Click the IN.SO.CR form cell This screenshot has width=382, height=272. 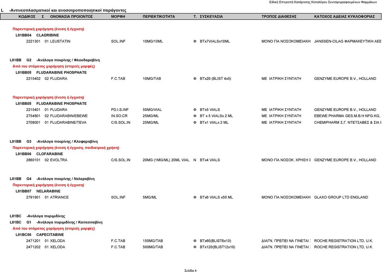(119, 116)
